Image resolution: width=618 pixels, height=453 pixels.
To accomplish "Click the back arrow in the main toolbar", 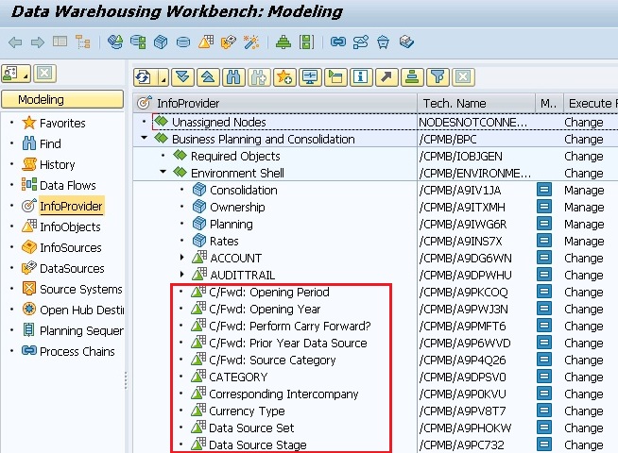I will (15, 42).
